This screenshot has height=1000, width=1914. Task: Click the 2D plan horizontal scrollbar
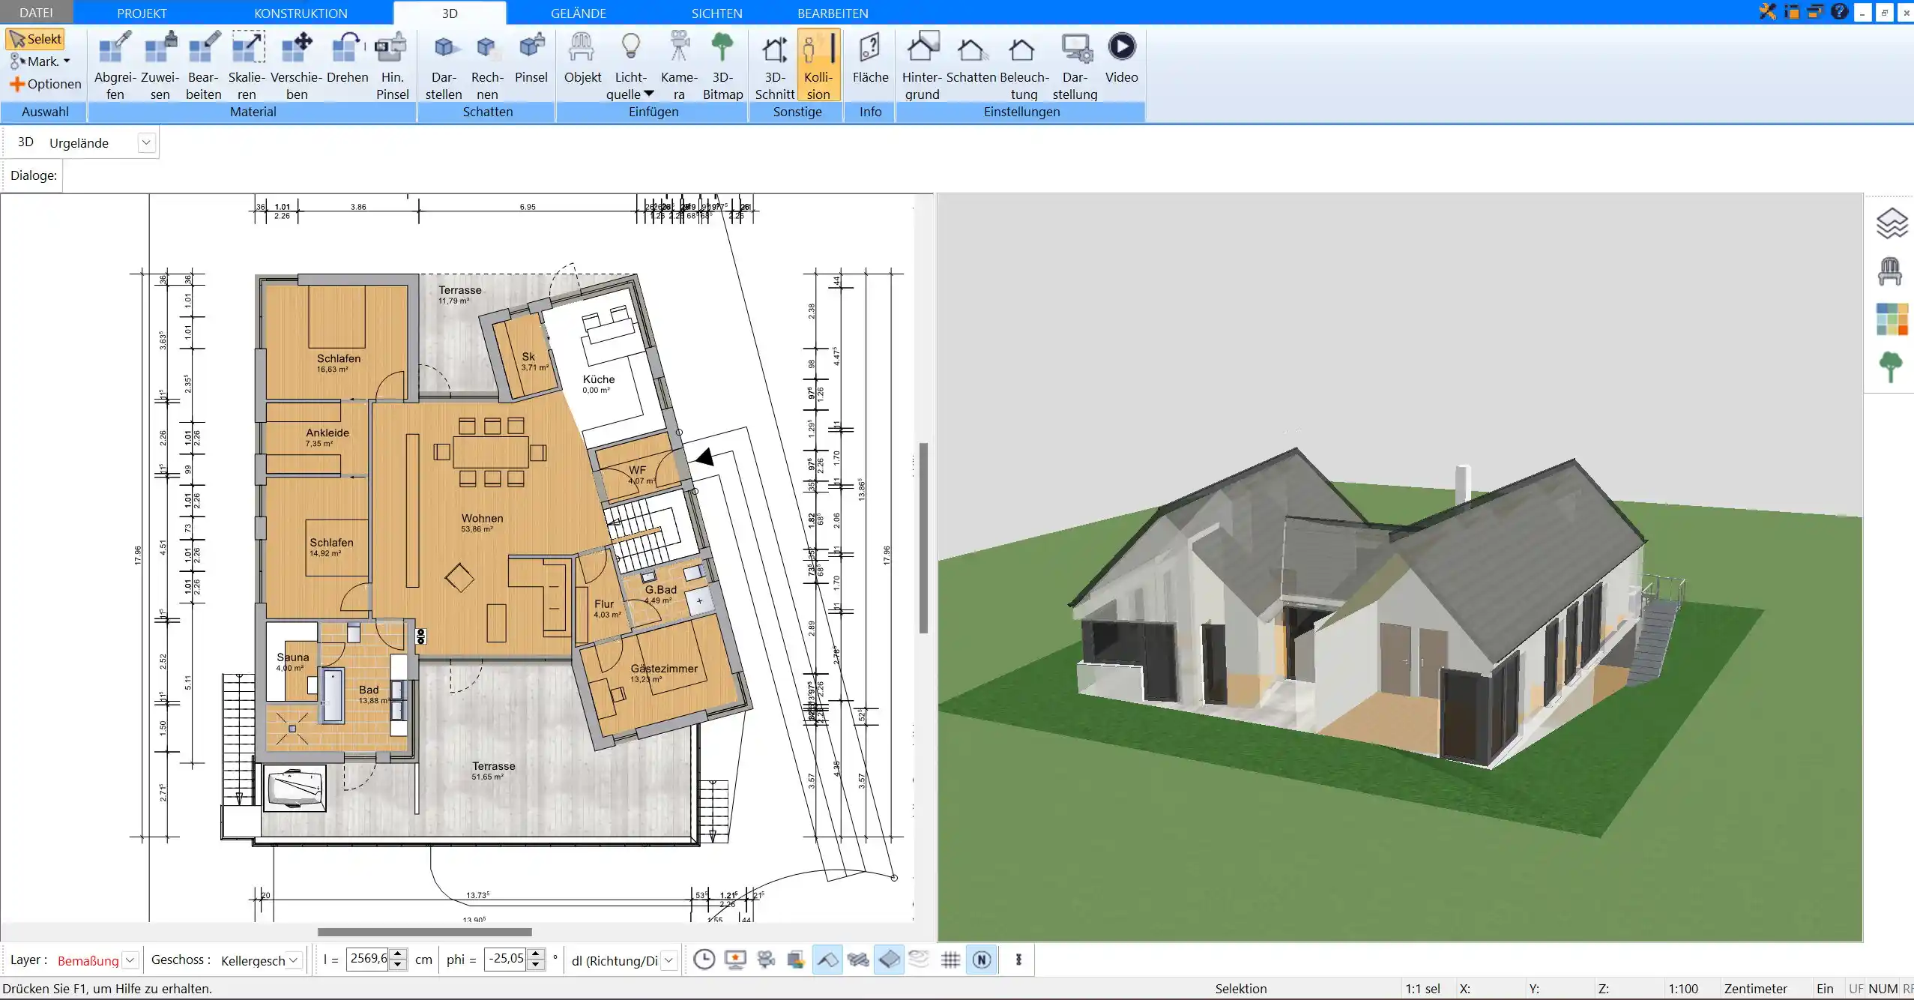pyautogui.click(x=424, y=932)
